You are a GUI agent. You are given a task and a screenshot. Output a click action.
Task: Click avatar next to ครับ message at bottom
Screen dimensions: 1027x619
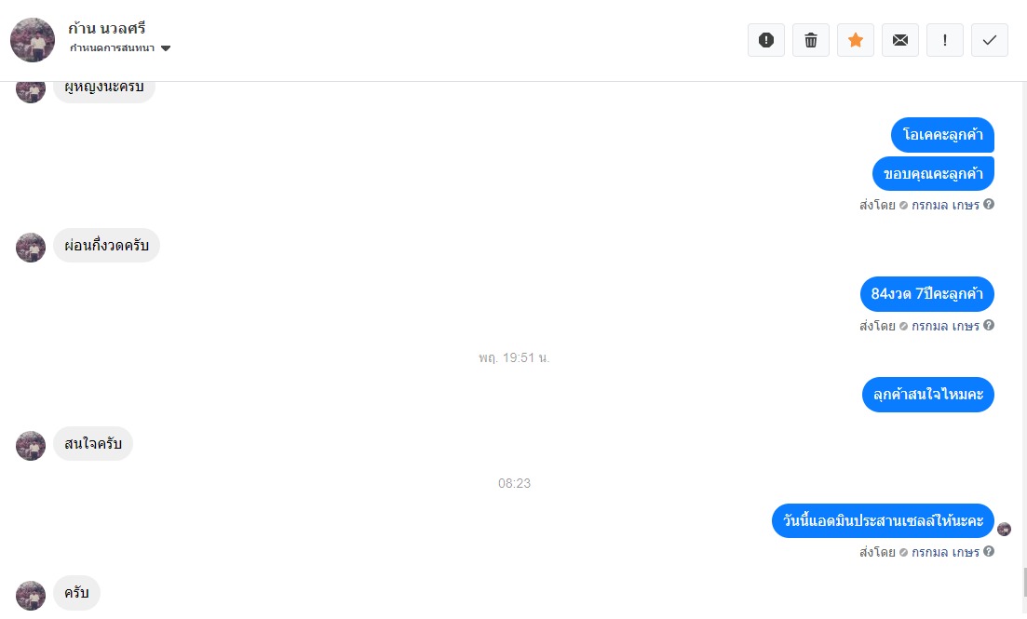[31, 596]
